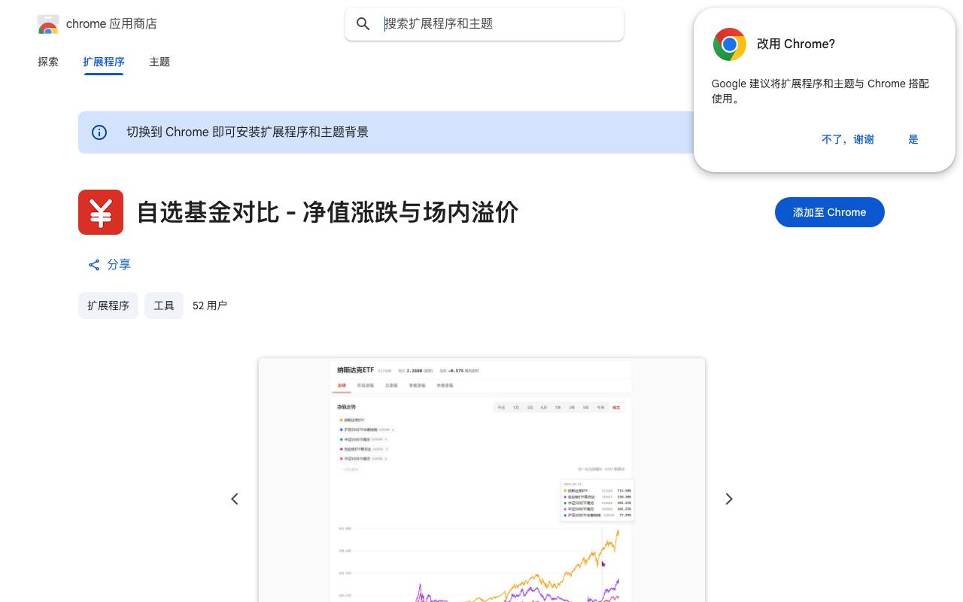
Task: Confirm with 是 in the Chrome popup
Action: coord(913,139)
